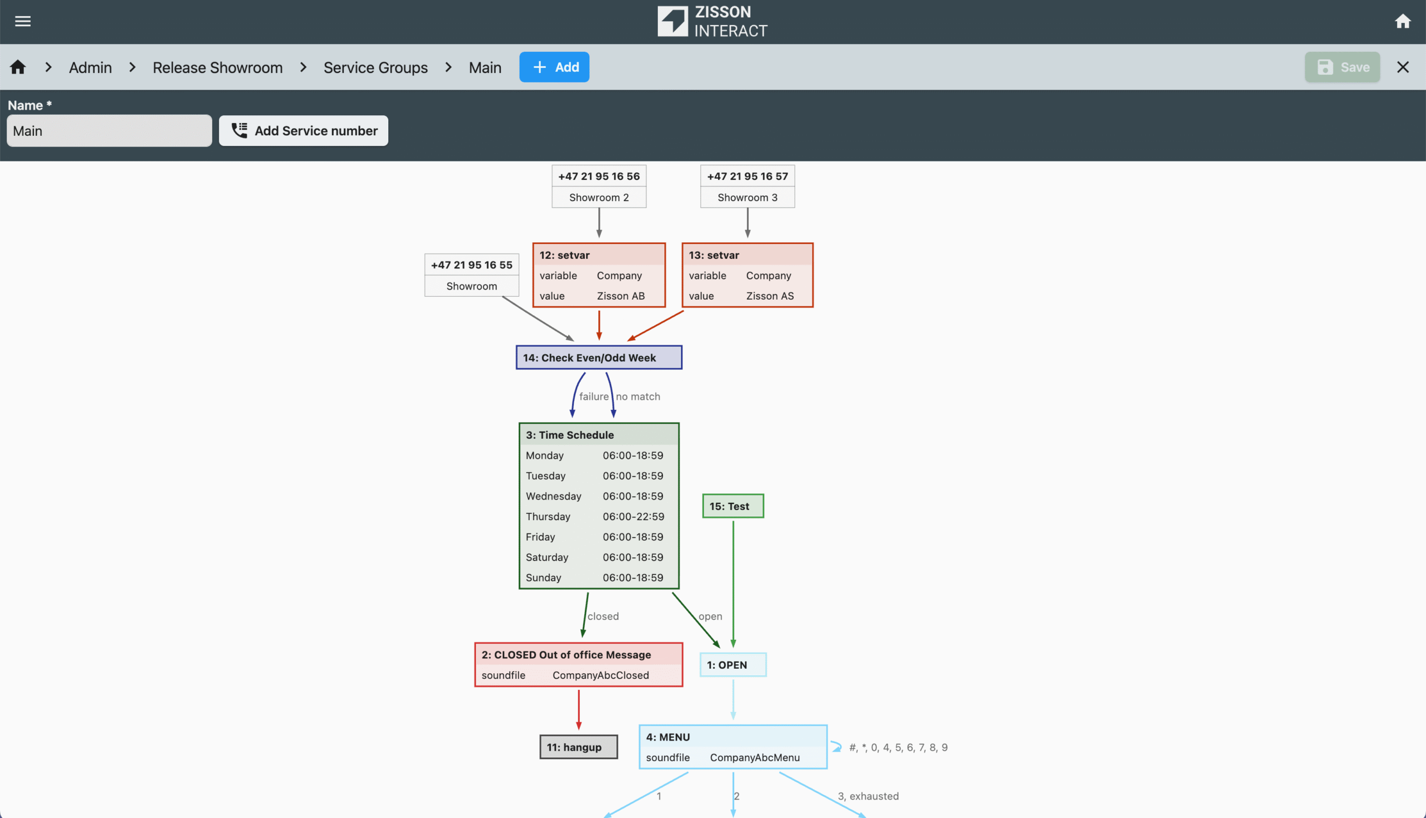This screenshot has height=818, width=1426.
Task: Click into the Name input field
Action: (109, 131)
